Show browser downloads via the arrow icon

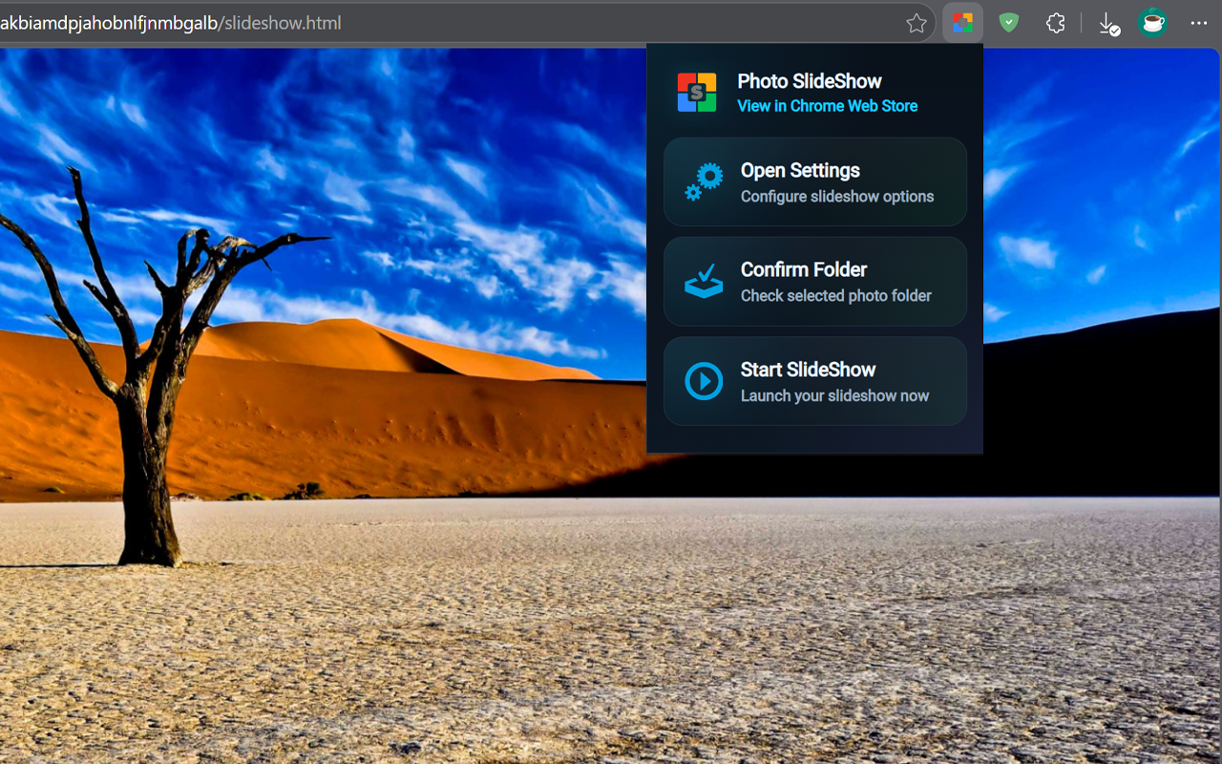tap(1108, 24)
